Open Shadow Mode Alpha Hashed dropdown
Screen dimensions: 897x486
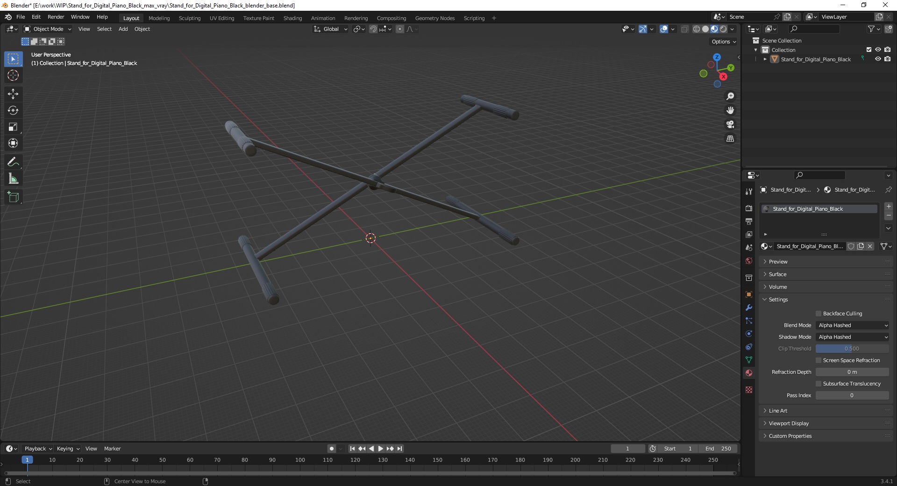tap(852, 337)
